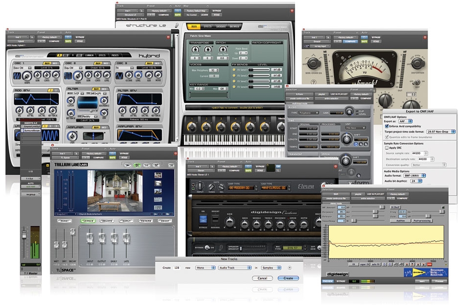Screen dimensions: 462x306
Task: Click the Octave knob in Structure LE Transpose
Action: [x=195, y=49]
